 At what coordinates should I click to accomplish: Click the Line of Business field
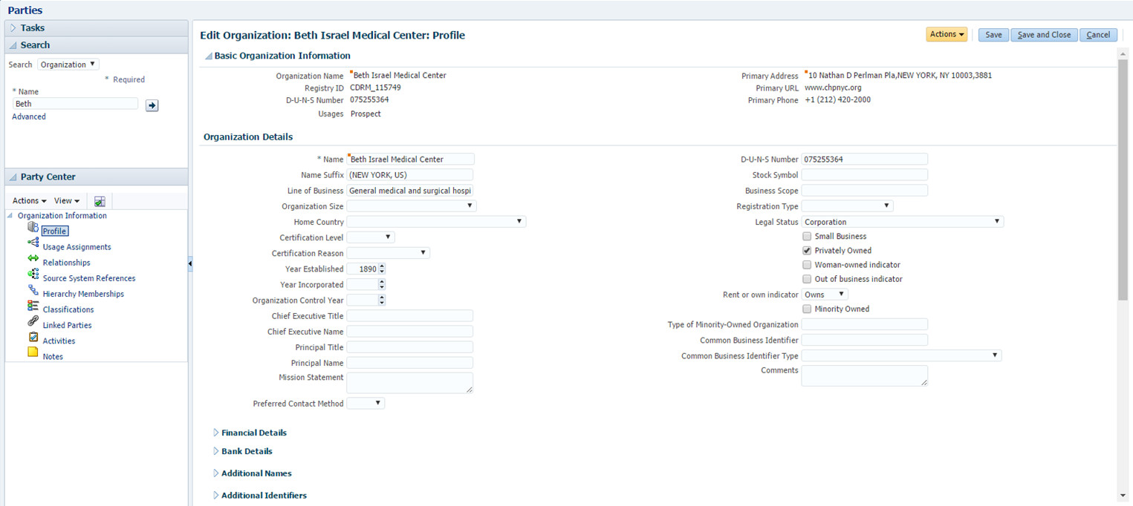410,191
